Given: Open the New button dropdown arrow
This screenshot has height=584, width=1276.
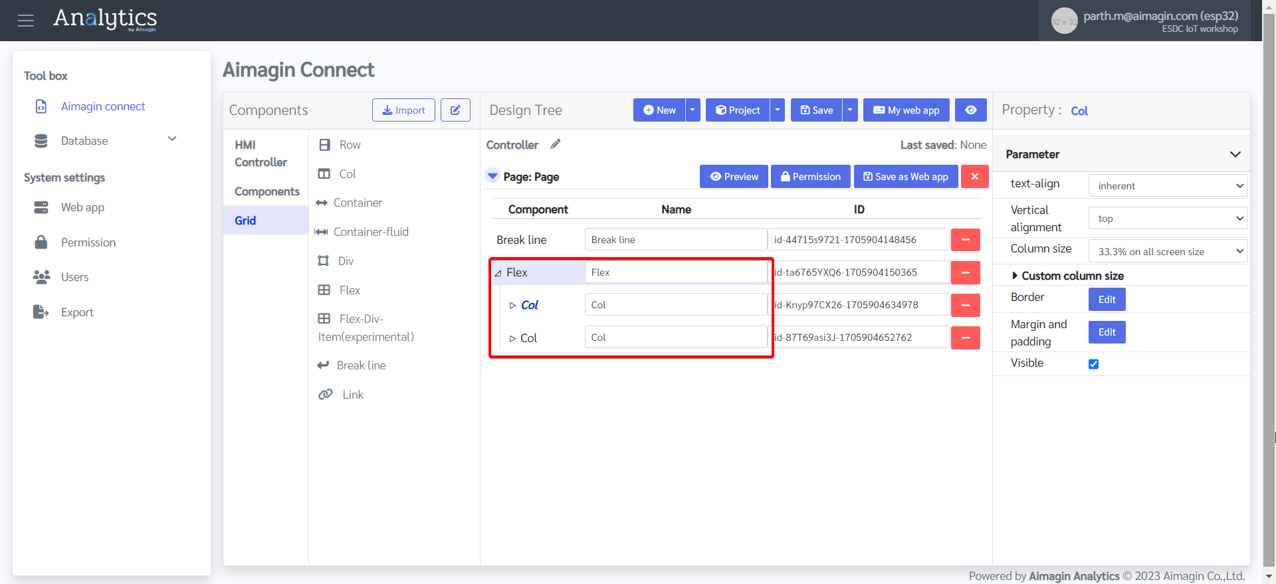Looking at the screenshot, I should click(692, 110).
